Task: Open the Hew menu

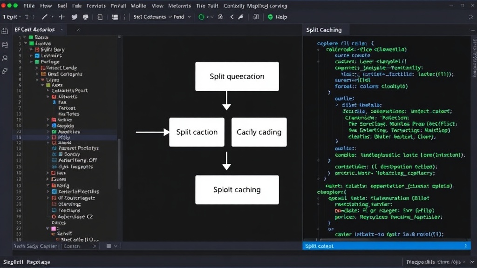Action: [x=46, y=6]
